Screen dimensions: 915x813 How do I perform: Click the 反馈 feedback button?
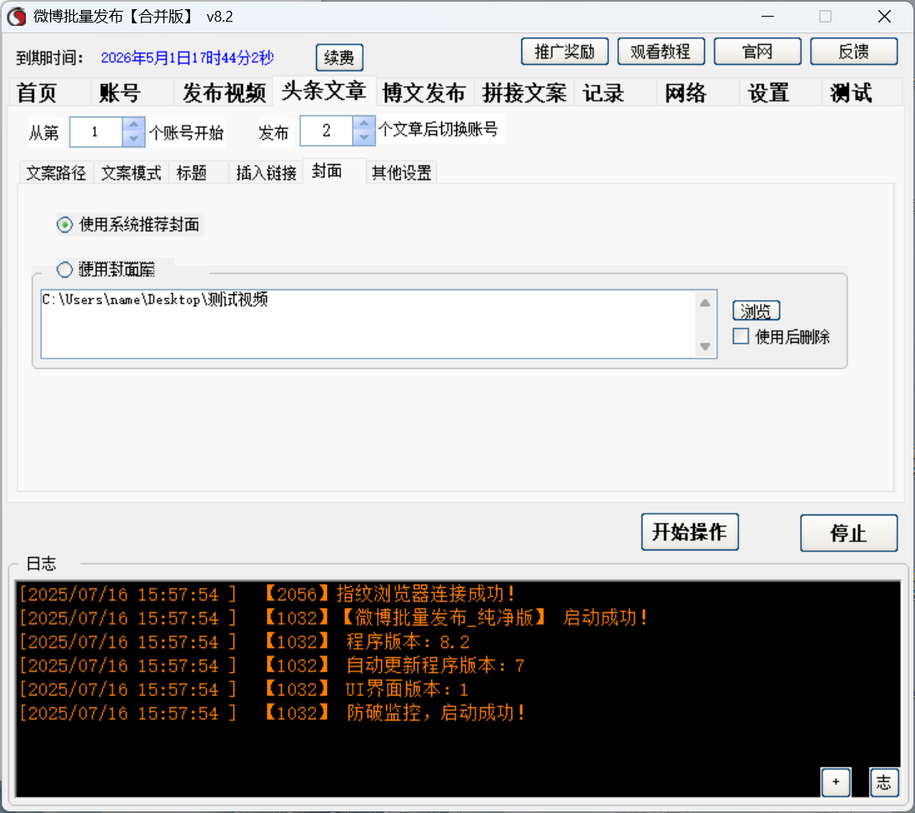pos(853,52)
